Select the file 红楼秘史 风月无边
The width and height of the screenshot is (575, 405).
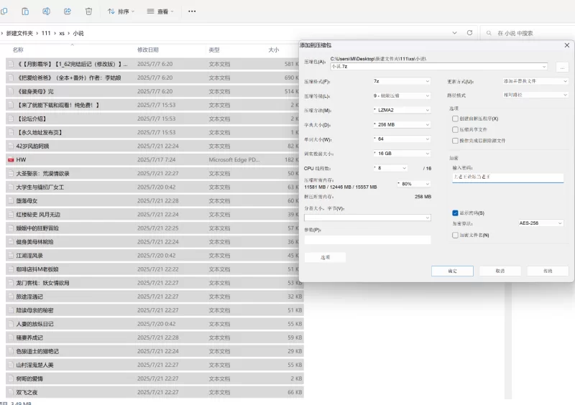(x=155, y=215)
